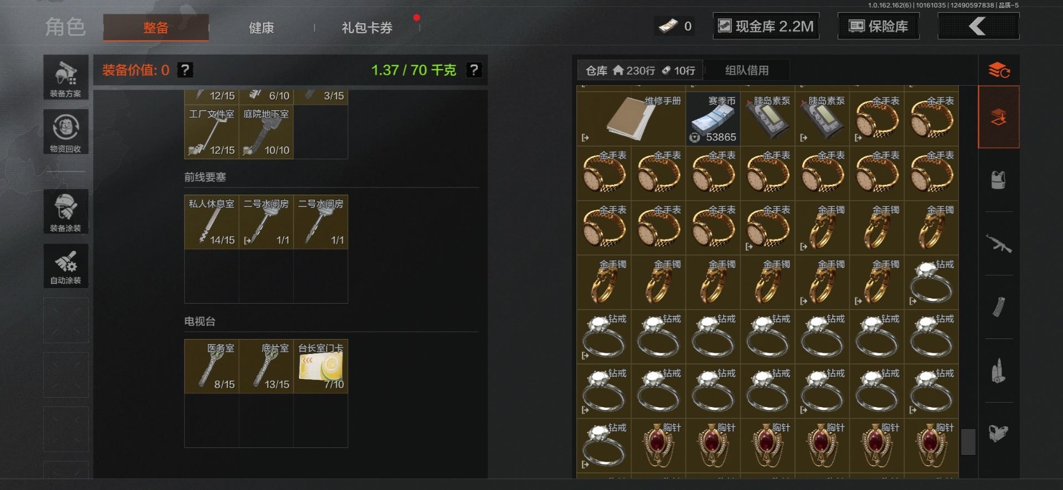Image resolution: width=1063 pixels, height=490 pixels.
Task: Open the 现金库 2.2M button
Action: click(766, 26)
